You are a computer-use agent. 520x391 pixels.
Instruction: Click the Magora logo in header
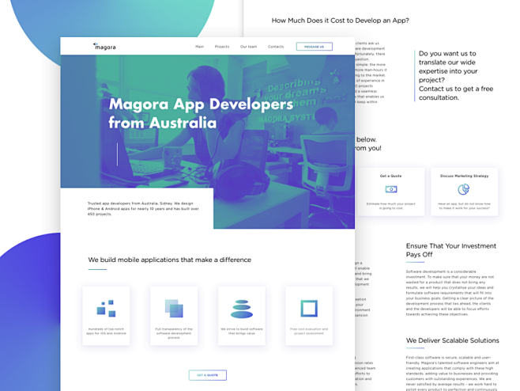(104, 47)
